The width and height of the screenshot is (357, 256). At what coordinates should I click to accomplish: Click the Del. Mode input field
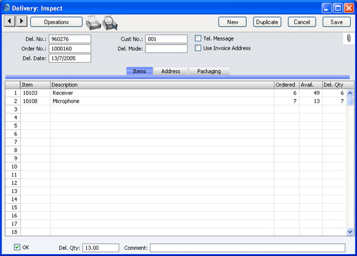(x=166, y=49)
